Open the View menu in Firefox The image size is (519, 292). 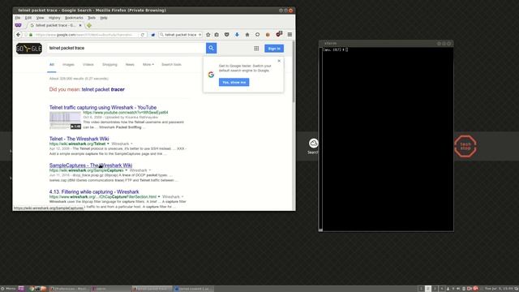click(x=40, y=18)
